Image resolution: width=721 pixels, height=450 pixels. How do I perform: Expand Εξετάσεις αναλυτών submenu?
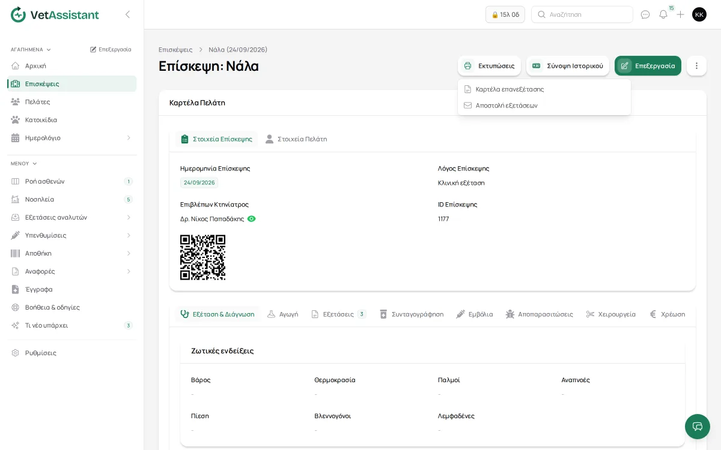129,217
